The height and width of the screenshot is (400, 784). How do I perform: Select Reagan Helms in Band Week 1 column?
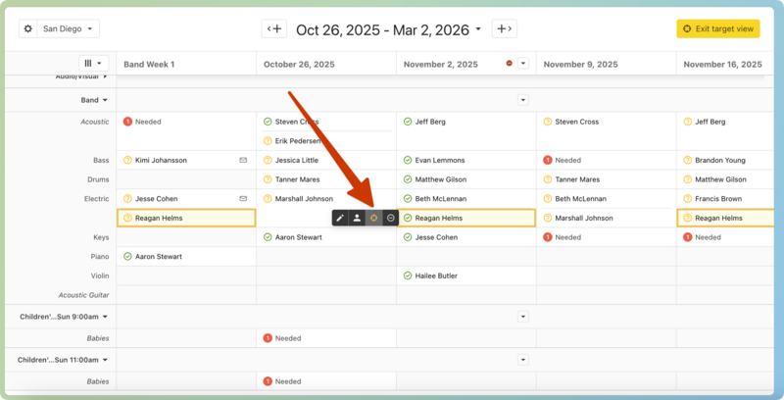pyautogui.click(x=186, y=218)
